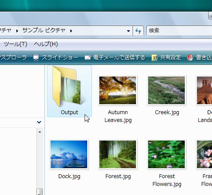Click the e-mail envelope icon

(x=88, y=58)
